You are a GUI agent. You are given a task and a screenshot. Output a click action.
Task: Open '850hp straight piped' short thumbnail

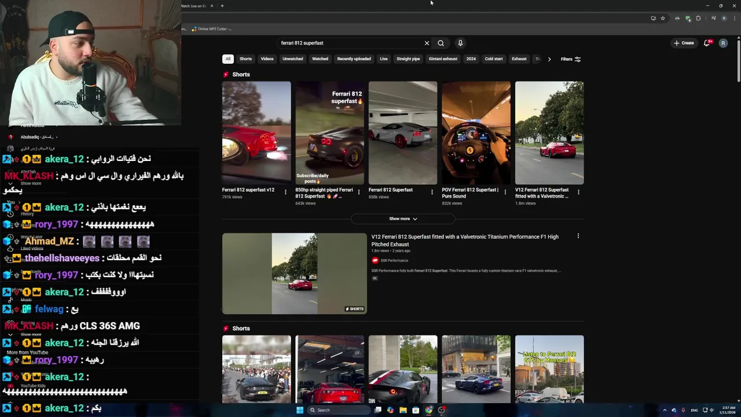coord(329,133)
